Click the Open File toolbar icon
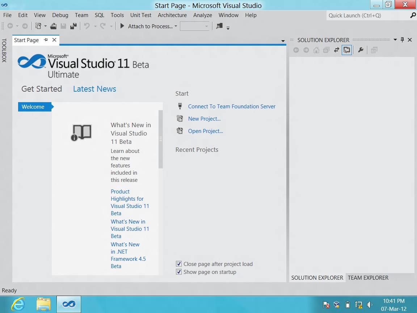Viewport: 417px width, 313px height. point(53,26)
